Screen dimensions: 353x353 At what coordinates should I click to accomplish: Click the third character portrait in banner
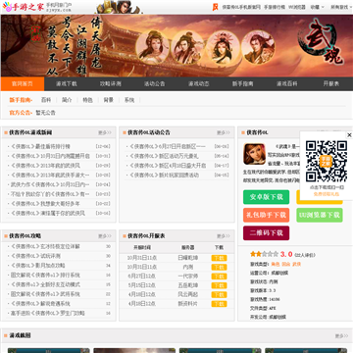224,47
